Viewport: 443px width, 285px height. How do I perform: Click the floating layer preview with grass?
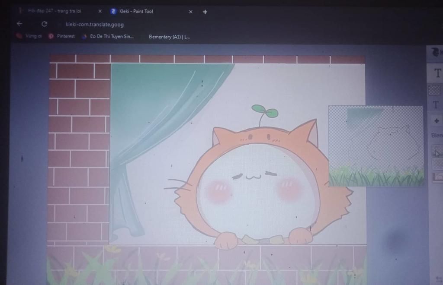(376, 146)
